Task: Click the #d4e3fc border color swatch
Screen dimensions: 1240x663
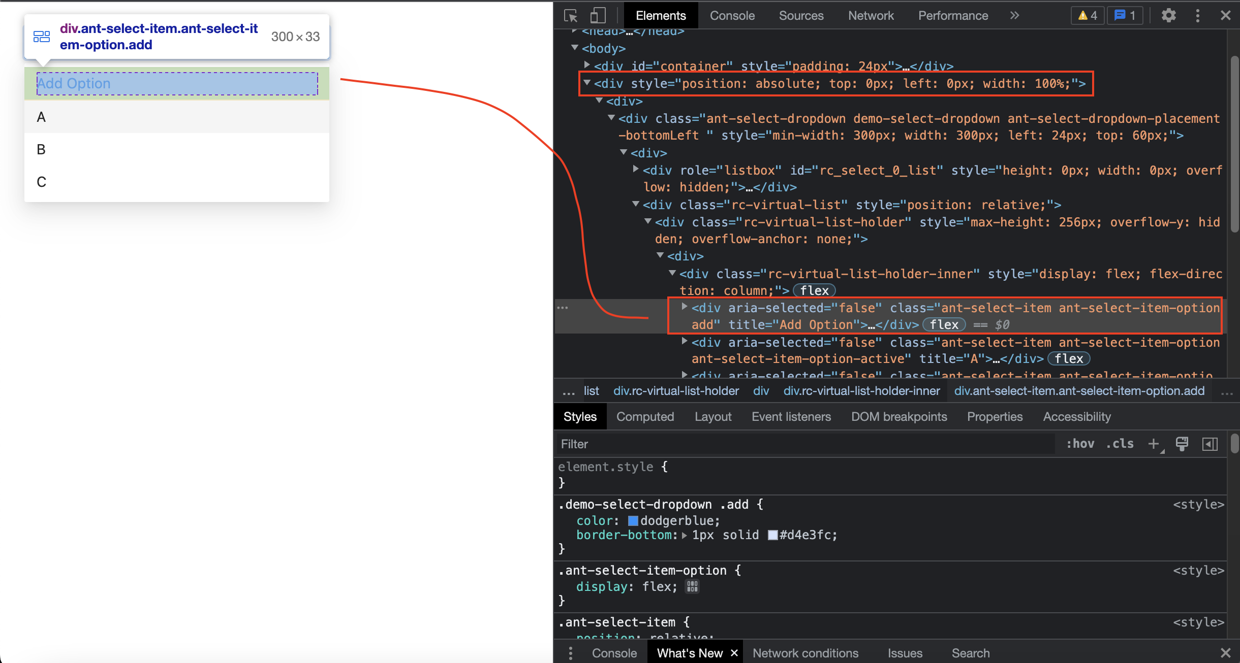Action: 773,535
